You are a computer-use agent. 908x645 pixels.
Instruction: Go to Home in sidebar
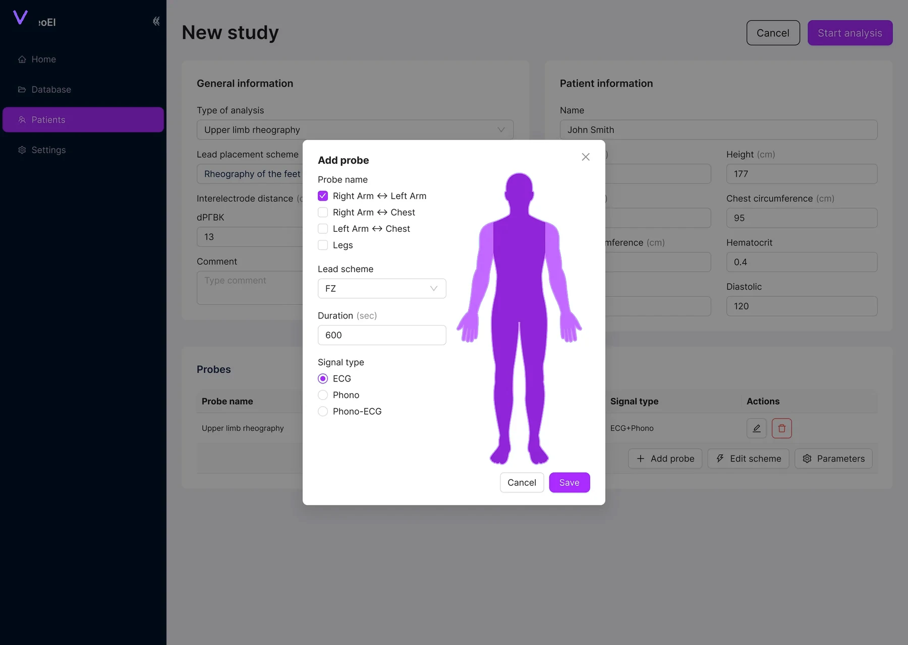click(83, 59)
